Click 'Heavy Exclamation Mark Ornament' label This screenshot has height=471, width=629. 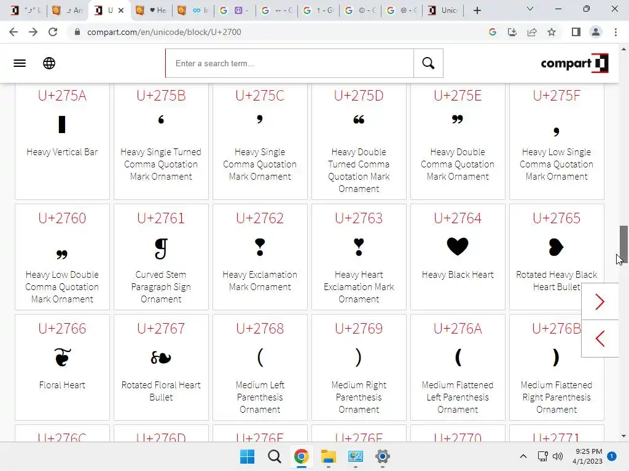pos(260,281)
